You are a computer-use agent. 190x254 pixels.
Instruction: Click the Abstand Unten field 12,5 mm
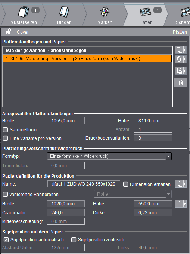click(66, 248)
